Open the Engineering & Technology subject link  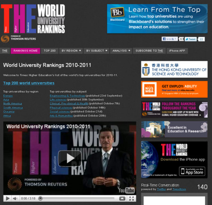67,96
